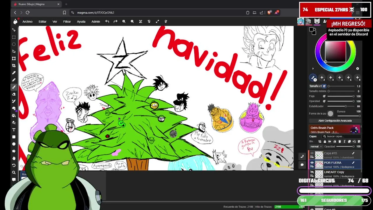The image size is (373, 210).
Task: Add brush in slot 4
Action: click(x=339, y=78)
